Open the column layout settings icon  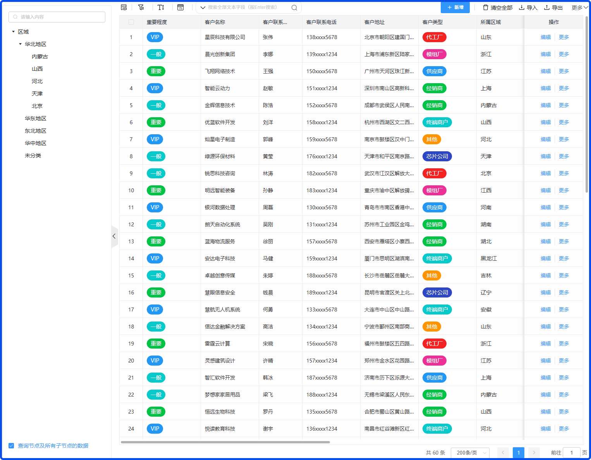pyautogui.click(x=180, y=7)
